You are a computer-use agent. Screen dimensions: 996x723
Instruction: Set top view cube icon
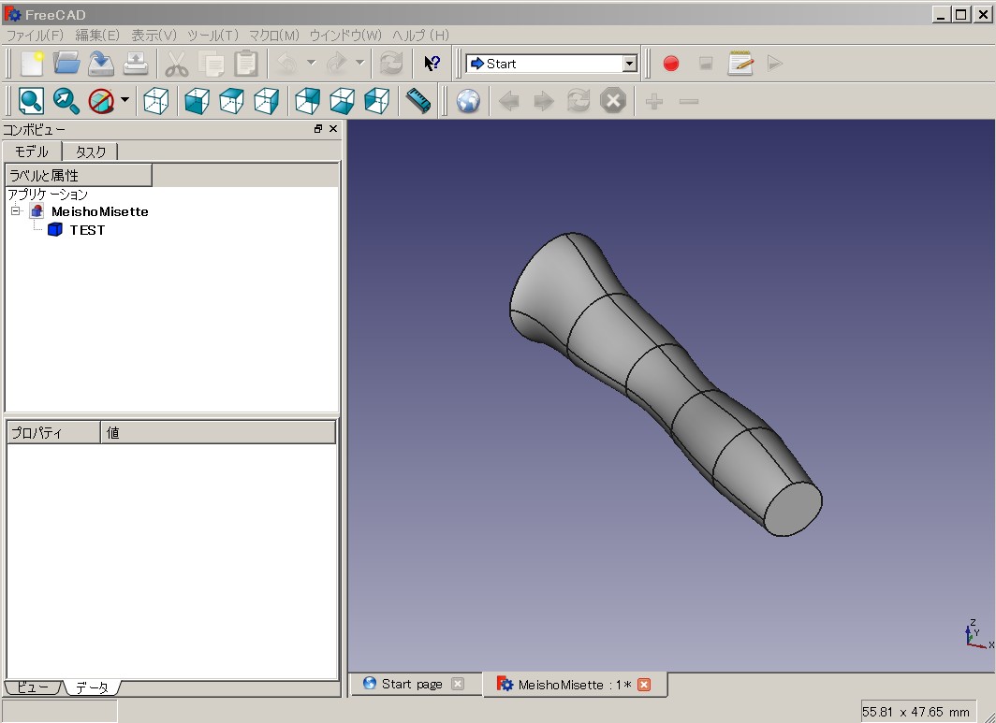click(231, 101)
